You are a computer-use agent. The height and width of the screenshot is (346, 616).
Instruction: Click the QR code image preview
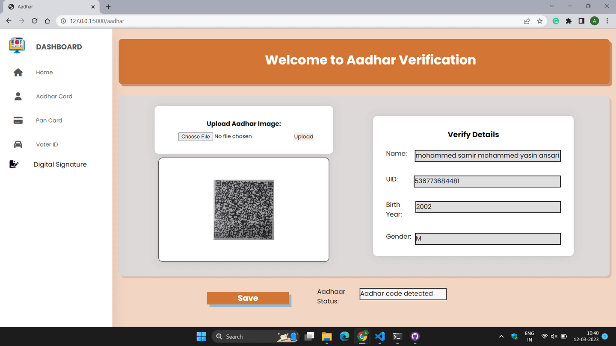tap(244, 210)
